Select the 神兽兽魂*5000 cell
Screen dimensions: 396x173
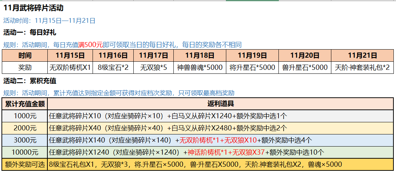tap(199, 68)
